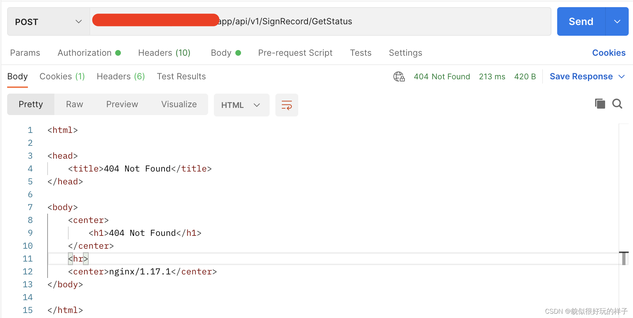
Task: Expand the Save Response chevron
Action: pos(622,76)
